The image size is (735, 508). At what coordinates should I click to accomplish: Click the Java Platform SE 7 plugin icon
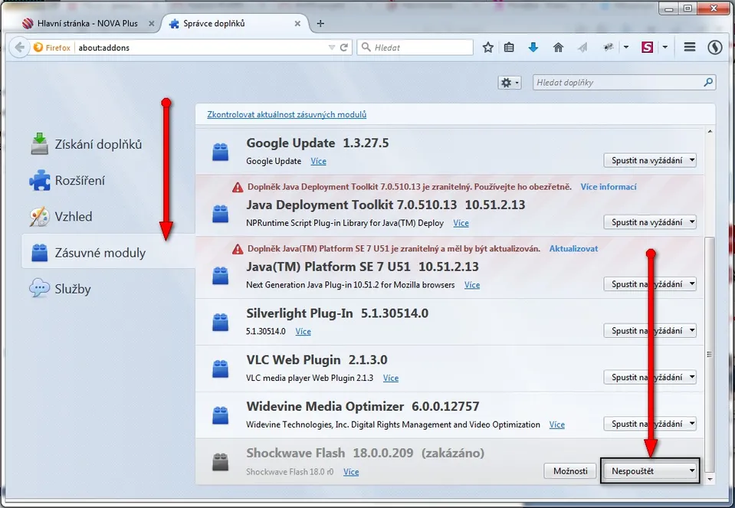(x=220, y=276)
